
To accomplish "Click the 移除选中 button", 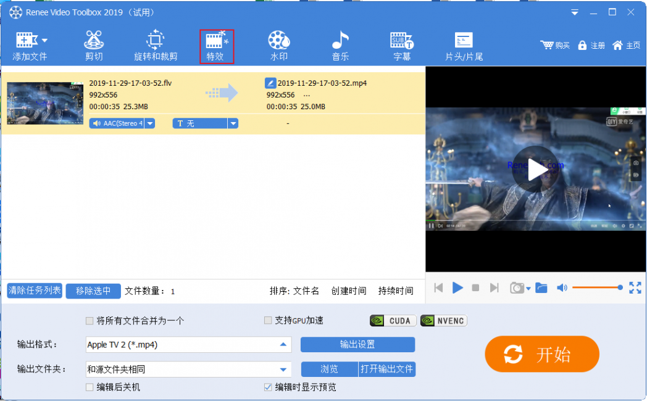I will (x=93, y=291).
